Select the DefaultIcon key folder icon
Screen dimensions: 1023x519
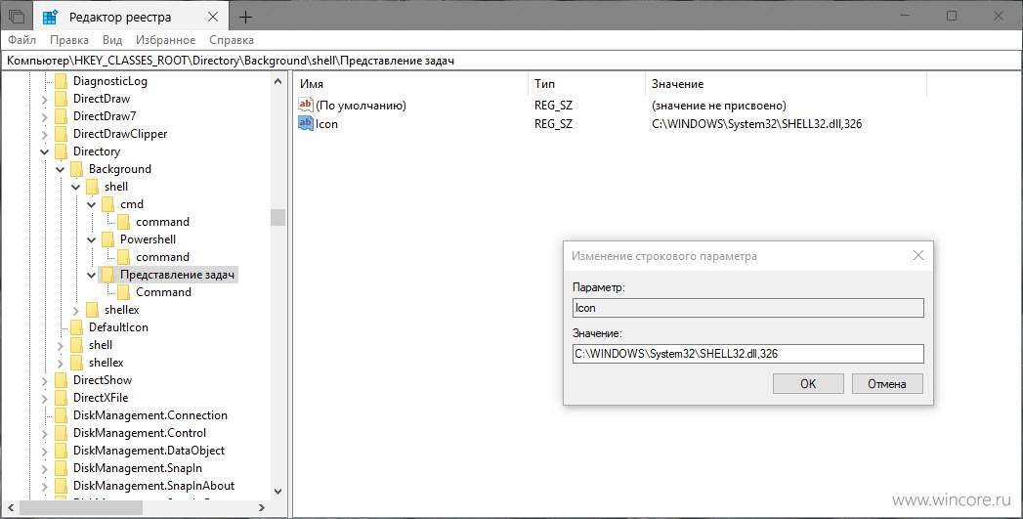(x=76, y=327)
